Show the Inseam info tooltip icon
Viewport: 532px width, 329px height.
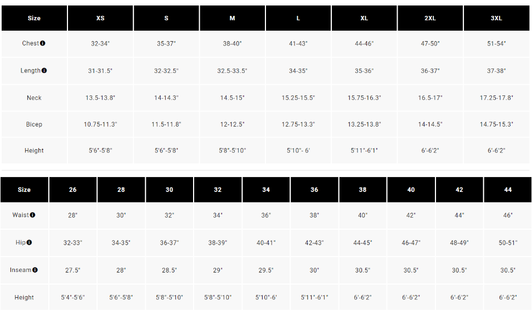[x=35, y=270]
